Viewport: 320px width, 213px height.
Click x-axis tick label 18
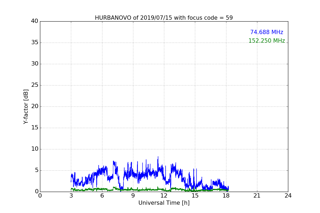tap(226, 195)
